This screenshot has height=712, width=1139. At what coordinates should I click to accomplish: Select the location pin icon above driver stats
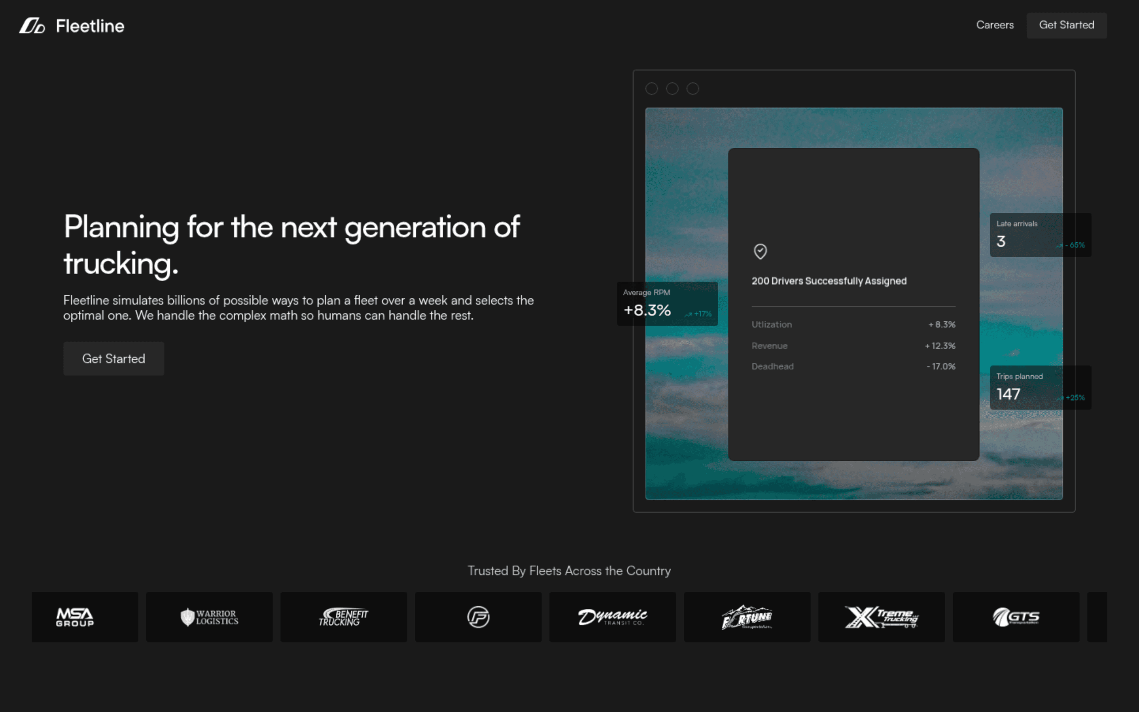760,252
